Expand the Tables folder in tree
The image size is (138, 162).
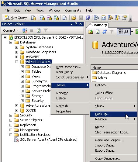click(x=22, y=71)
